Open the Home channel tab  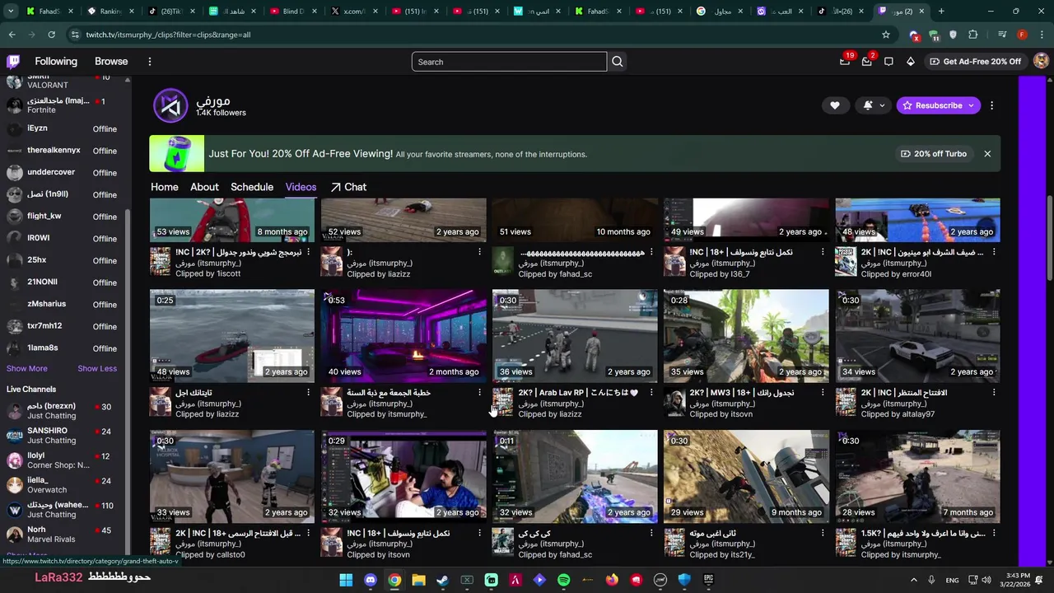165,187
